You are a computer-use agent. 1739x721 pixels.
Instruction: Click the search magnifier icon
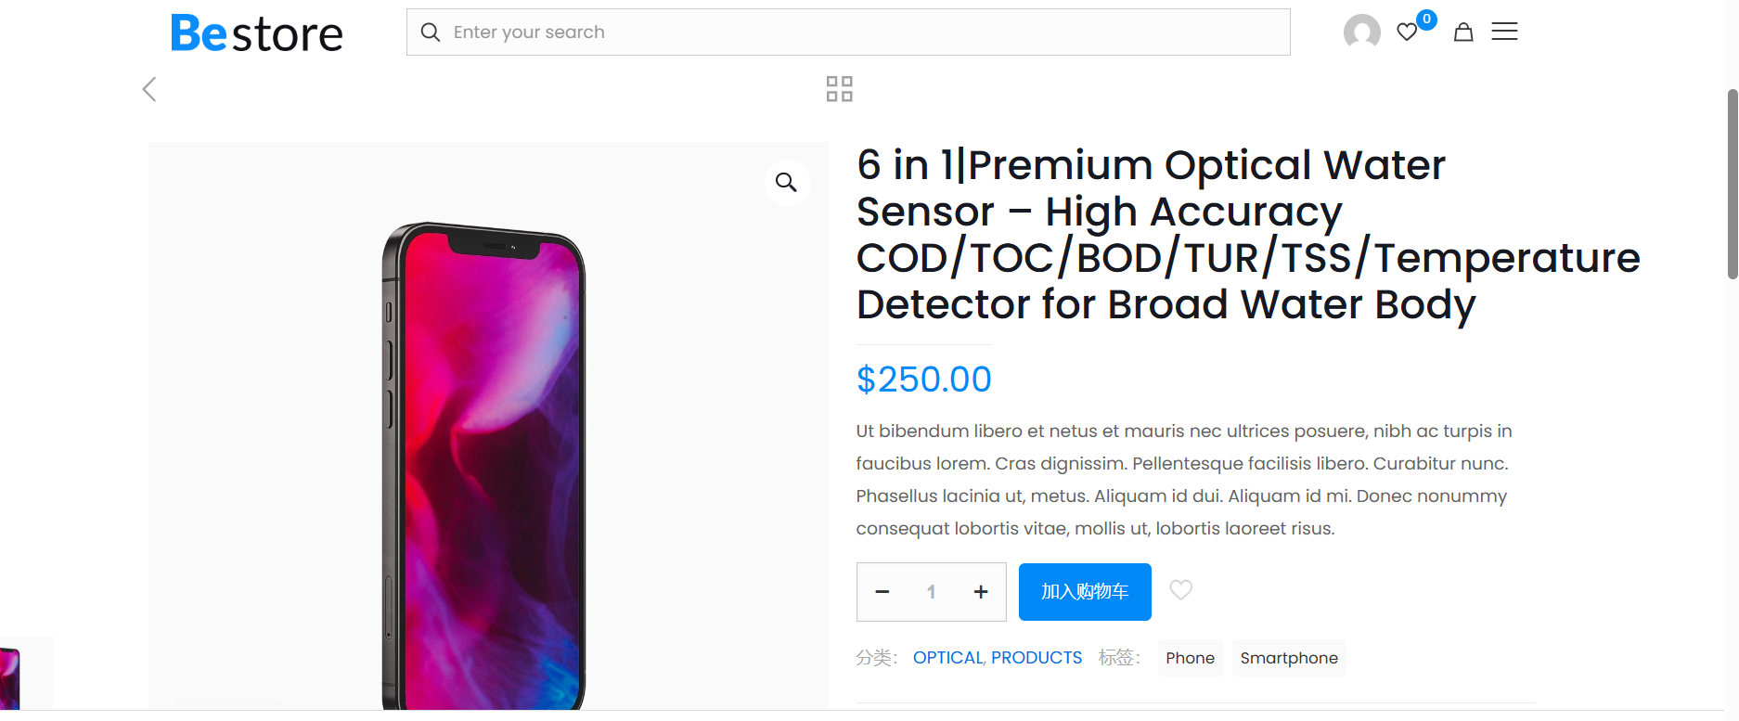coord(431,32)
